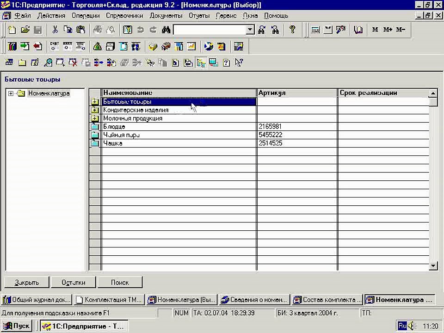Open the document journals books icon
444x333 pixels.
12,46
